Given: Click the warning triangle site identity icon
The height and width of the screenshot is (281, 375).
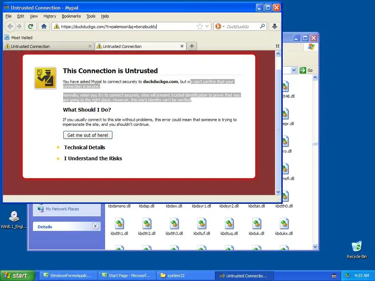Looking at the screenshot, I should tap(57, 26).
